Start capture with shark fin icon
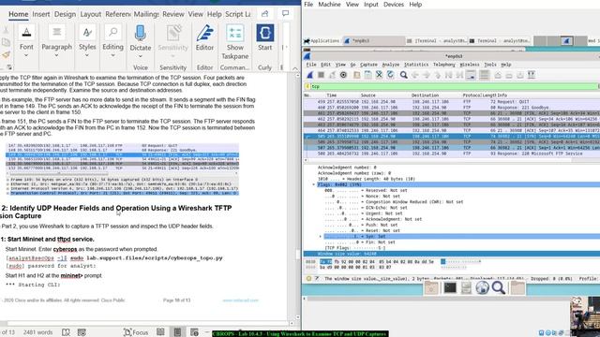Viewport: 600px width, 337px height. pyautogui.click(x=310, y=75)
